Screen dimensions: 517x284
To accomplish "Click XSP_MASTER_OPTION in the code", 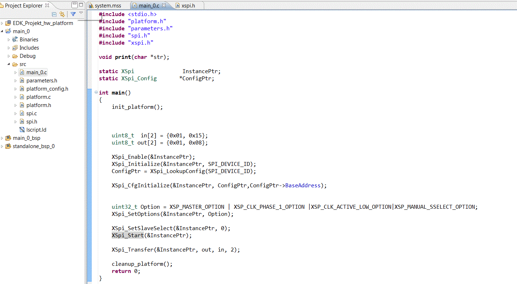I will coord(197,207).
